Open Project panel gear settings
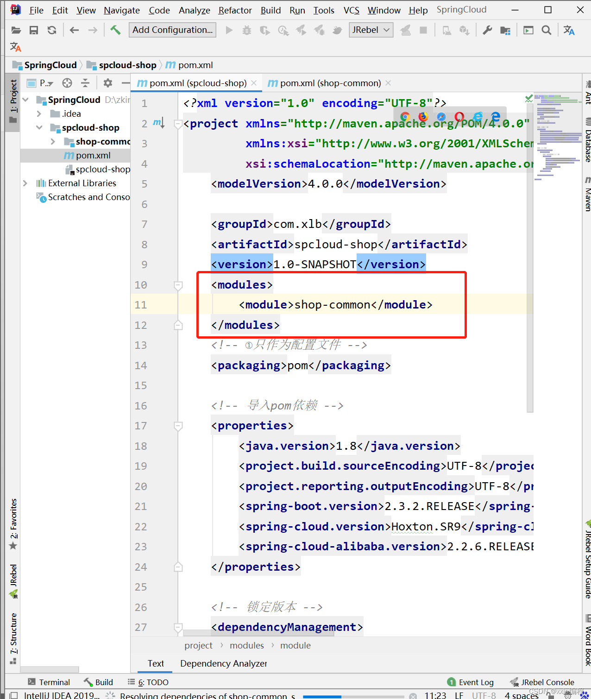 pyautogui.click(x=108, y=83)
